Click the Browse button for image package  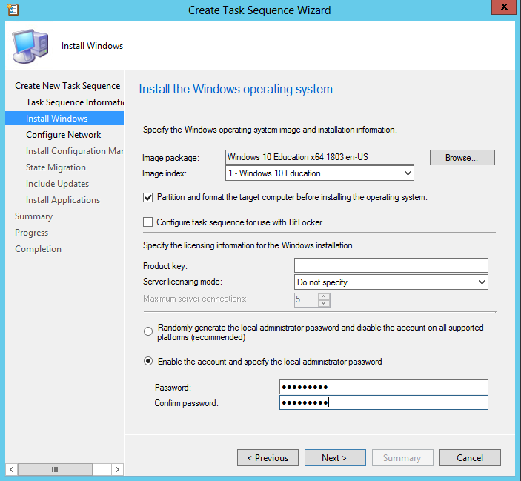click(462, 157)
